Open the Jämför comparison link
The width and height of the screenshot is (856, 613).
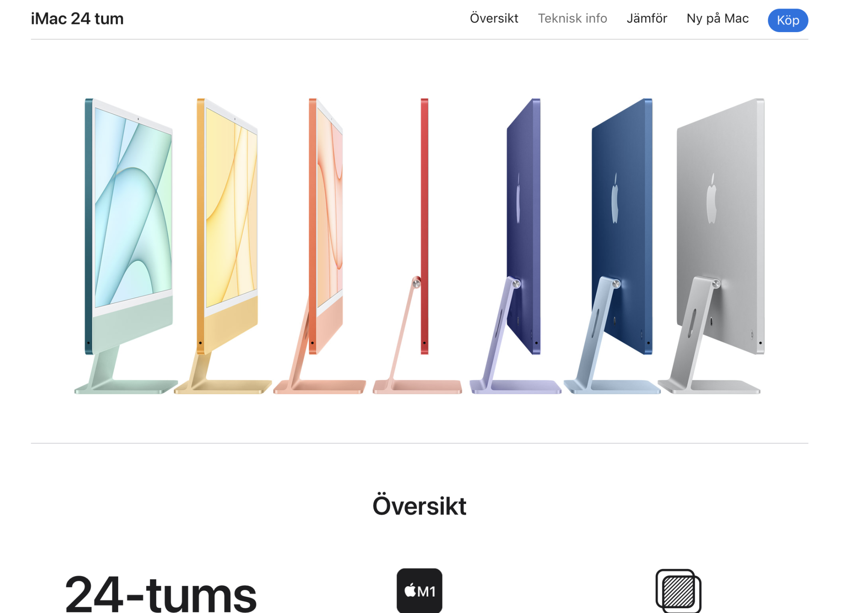(647, 18)
